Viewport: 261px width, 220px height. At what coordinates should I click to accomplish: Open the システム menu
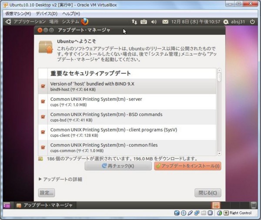[70, 22]
